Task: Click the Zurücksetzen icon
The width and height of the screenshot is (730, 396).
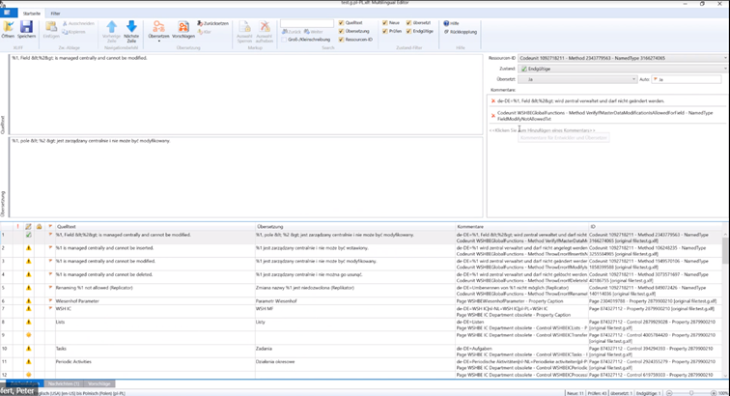Action: [212, 23]
